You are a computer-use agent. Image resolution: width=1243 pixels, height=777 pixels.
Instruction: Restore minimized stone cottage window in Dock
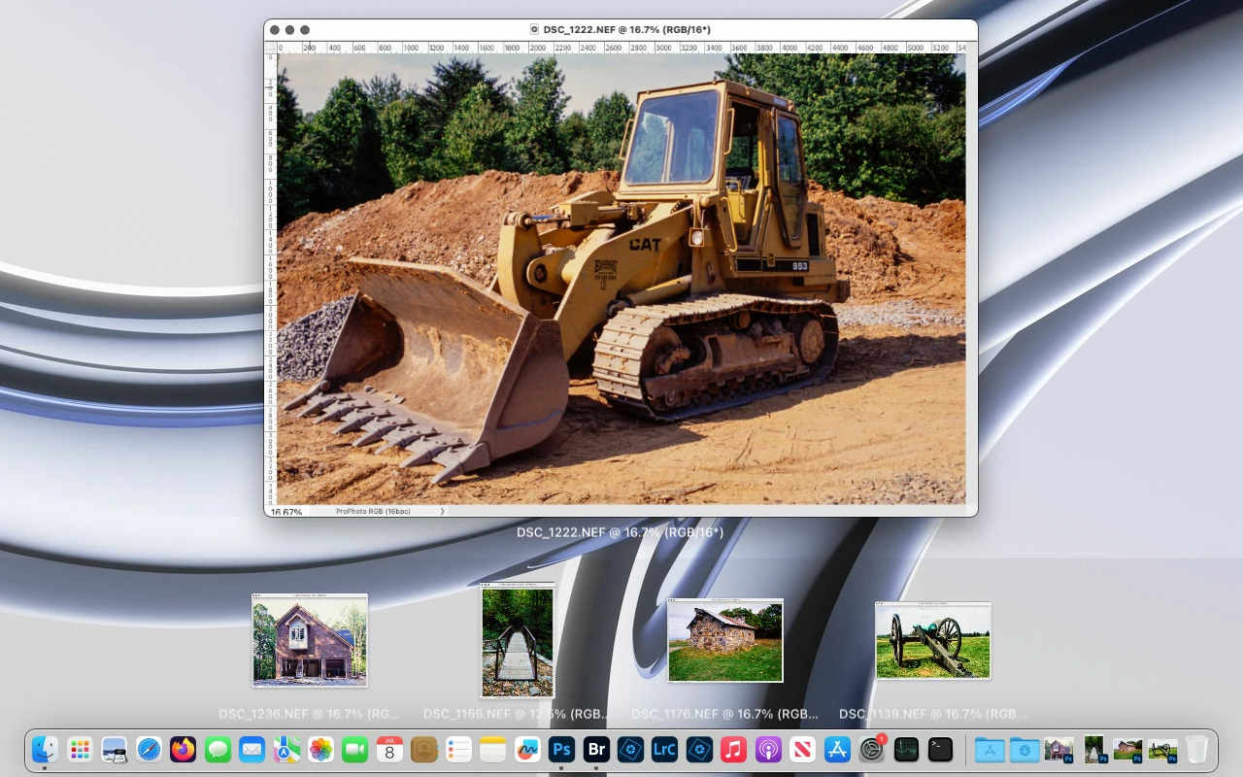1127,750
